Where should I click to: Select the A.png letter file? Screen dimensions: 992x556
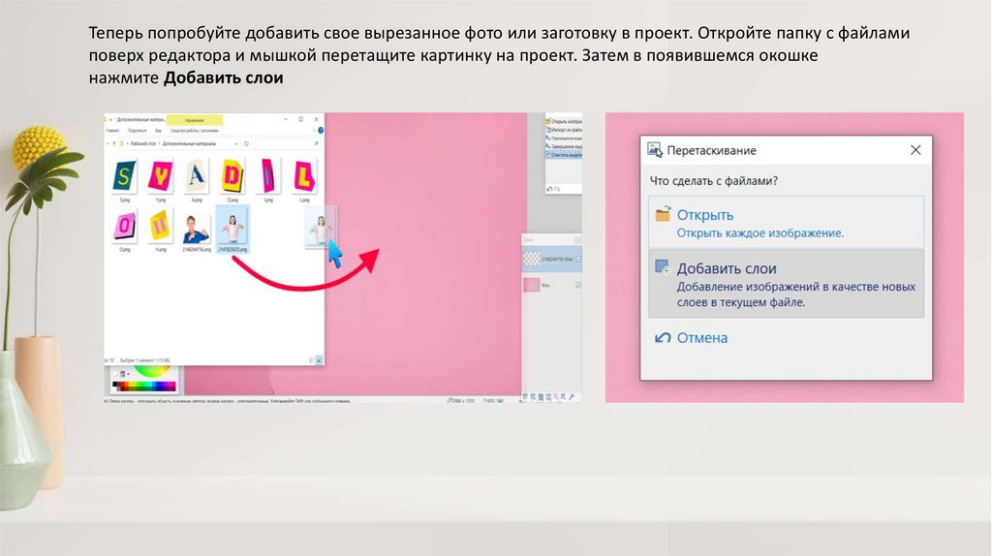(196, 177)
